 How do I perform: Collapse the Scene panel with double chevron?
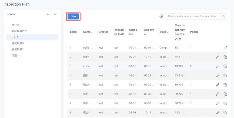pos(55,14)
